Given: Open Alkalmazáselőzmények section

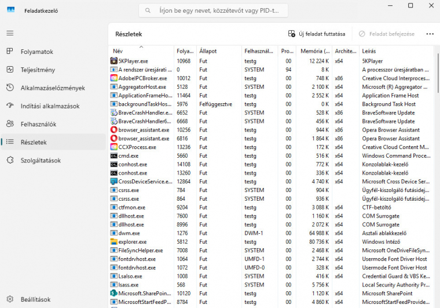Looking at the screenshot, I should 53,88.
